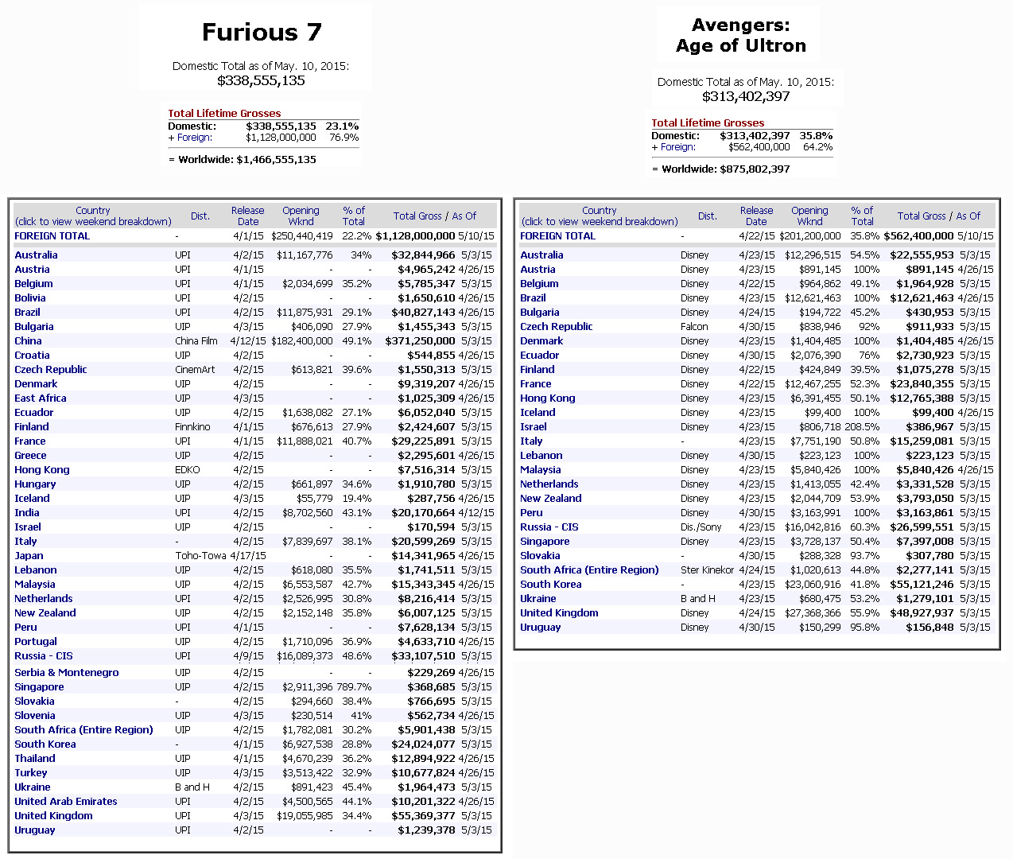The image size is (1013, 859).
Task: Select United Kingdom Avengers gross $48,927,937
Action: 922,613
